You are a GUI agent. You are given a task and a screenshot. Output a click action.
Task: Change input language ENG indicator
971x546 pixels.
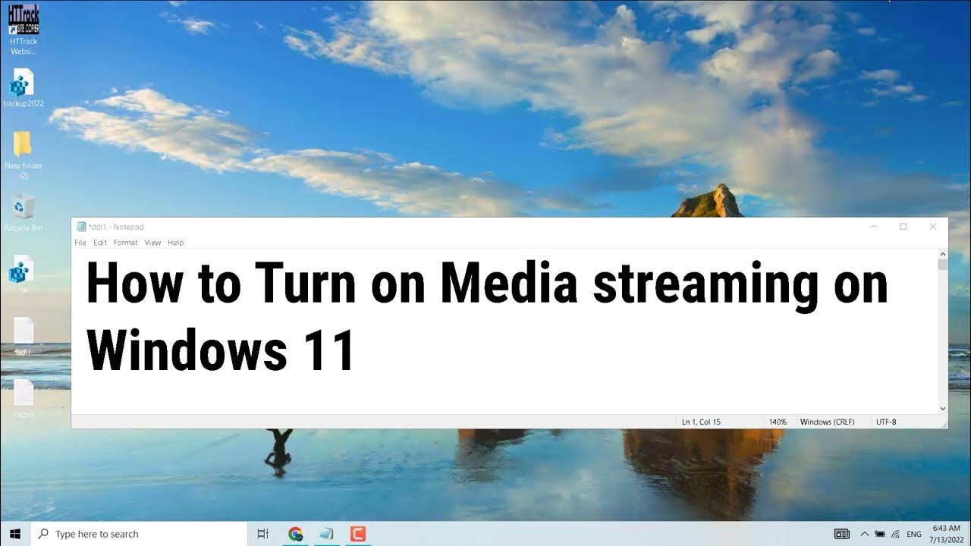point(914,534)
